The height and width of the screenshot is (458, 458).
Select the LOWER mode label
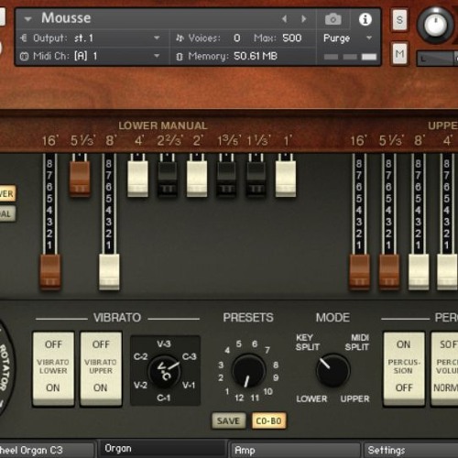(311, 398)
